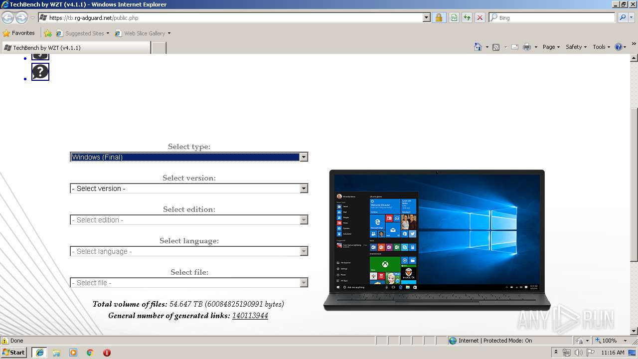638x359 pixels.
Task: Click the Print icon
Action: pos(527,47)
